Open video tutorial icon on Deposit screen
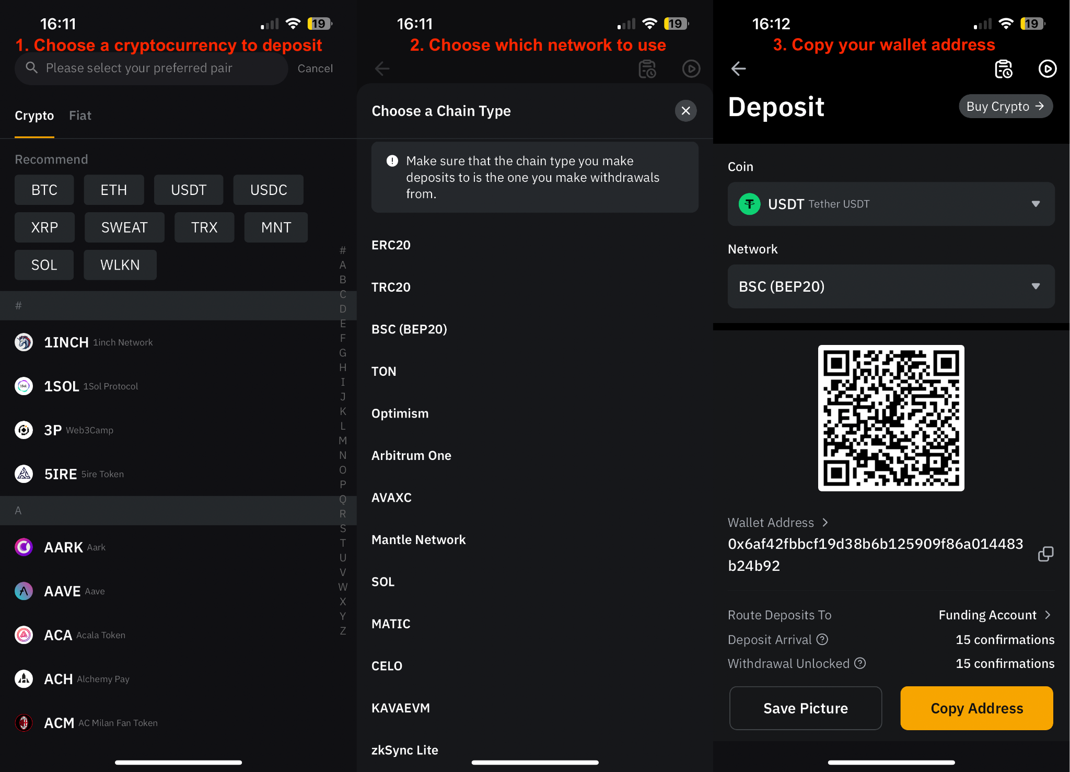The width and height of the screenshot is (1070, 772). pos(1048,68)
